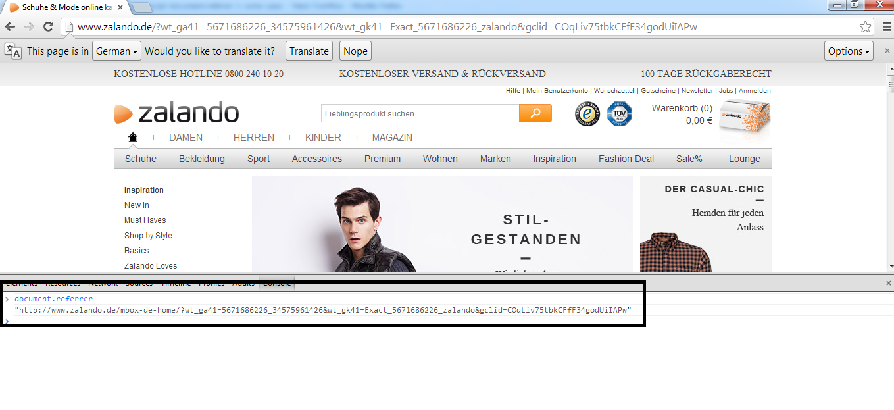Click the Must Haves sidebar link
This screenshot has height=410, width=894.
coord(145,220)
